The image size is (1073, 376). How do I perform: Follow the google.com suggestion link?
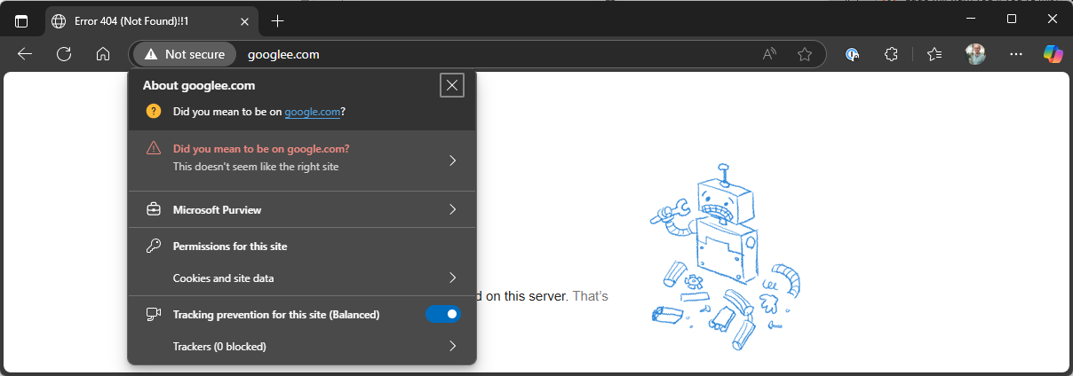click(x=313, y=112)
